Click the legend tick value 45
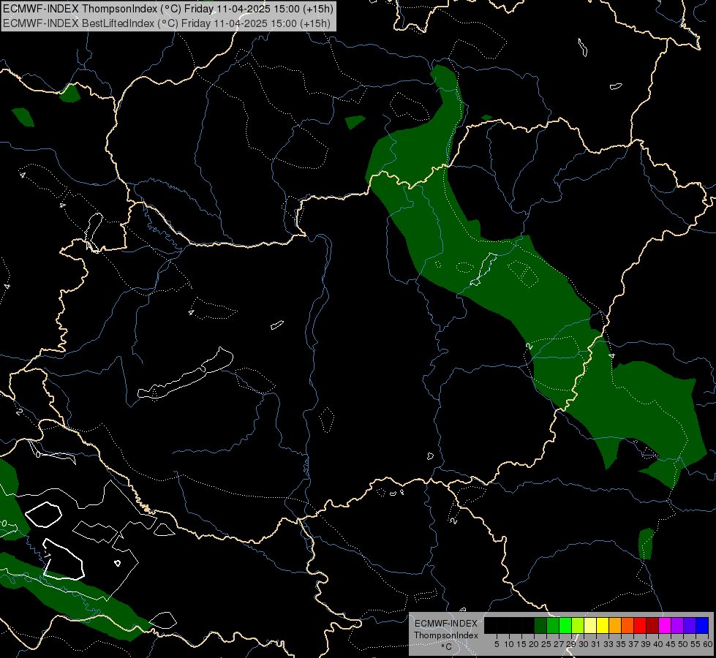Viewport: 716px width, 658px height. 671,644
